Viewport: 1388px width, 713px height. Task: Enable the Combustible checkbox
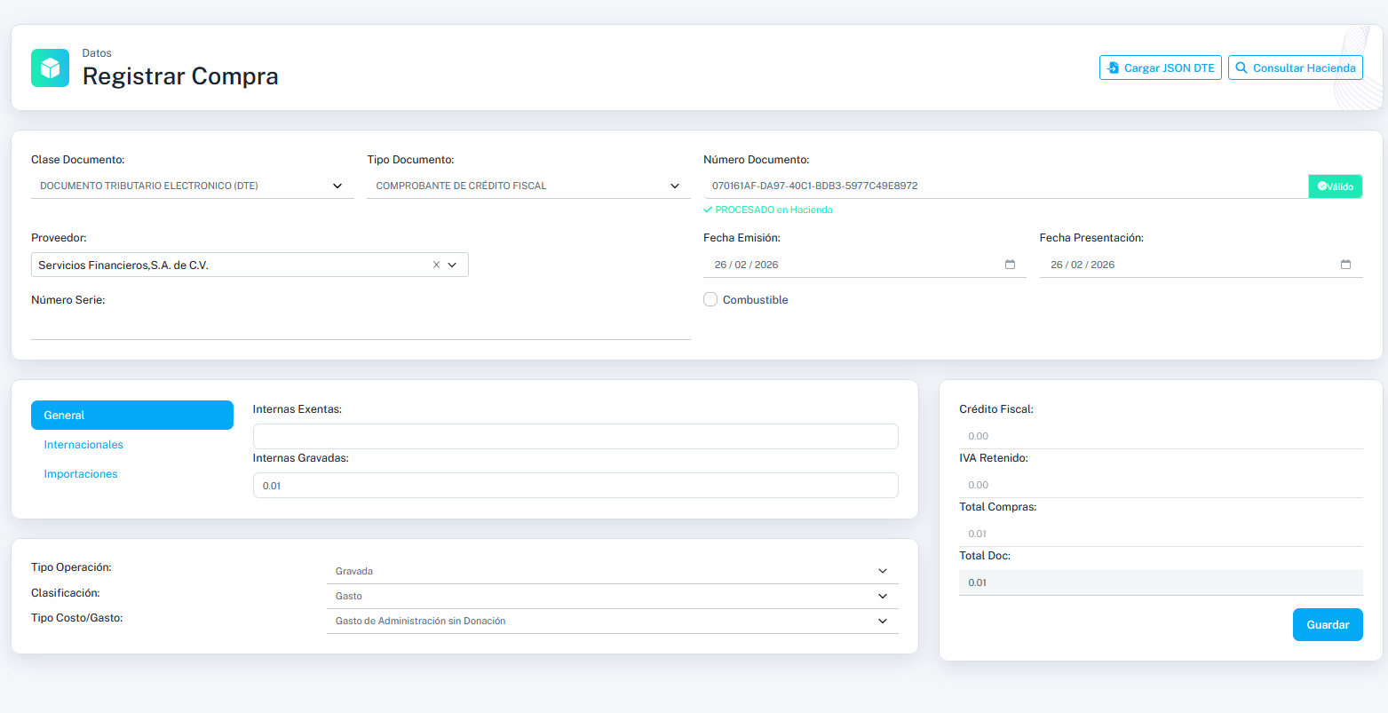tap(710, 300)
